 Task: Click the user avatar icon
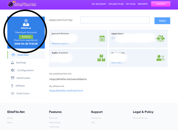[x=26, y=23]
